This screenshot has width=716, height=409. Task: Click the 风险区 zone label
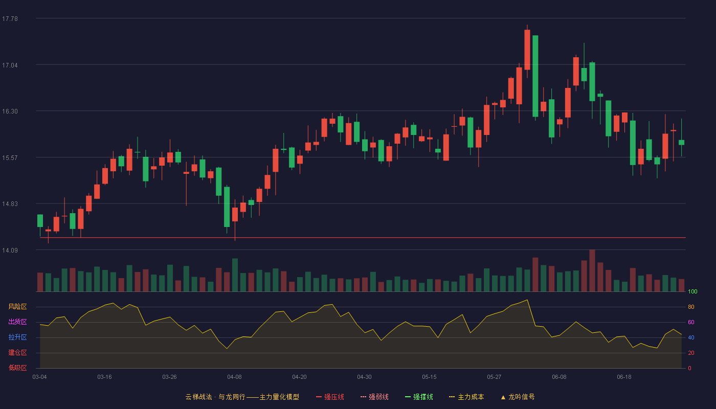pyautogui.click(x=17, y=307)
